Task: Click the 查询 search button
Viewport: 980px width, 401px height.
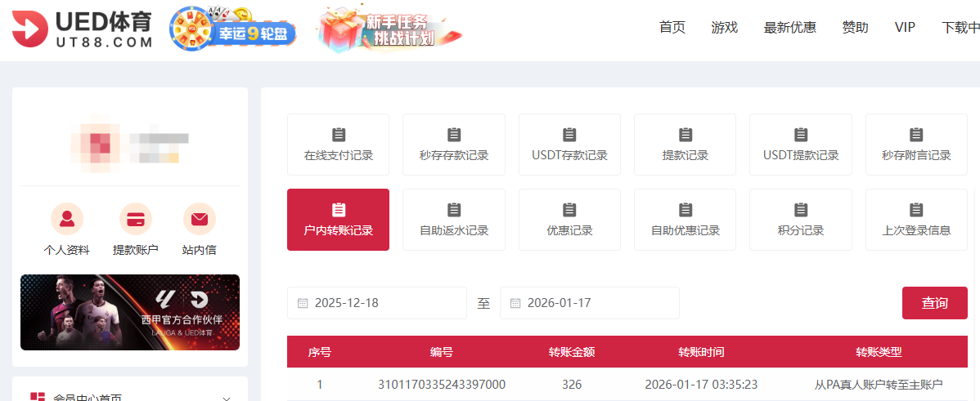Action: pyautogui.click(x=934, y=303)
